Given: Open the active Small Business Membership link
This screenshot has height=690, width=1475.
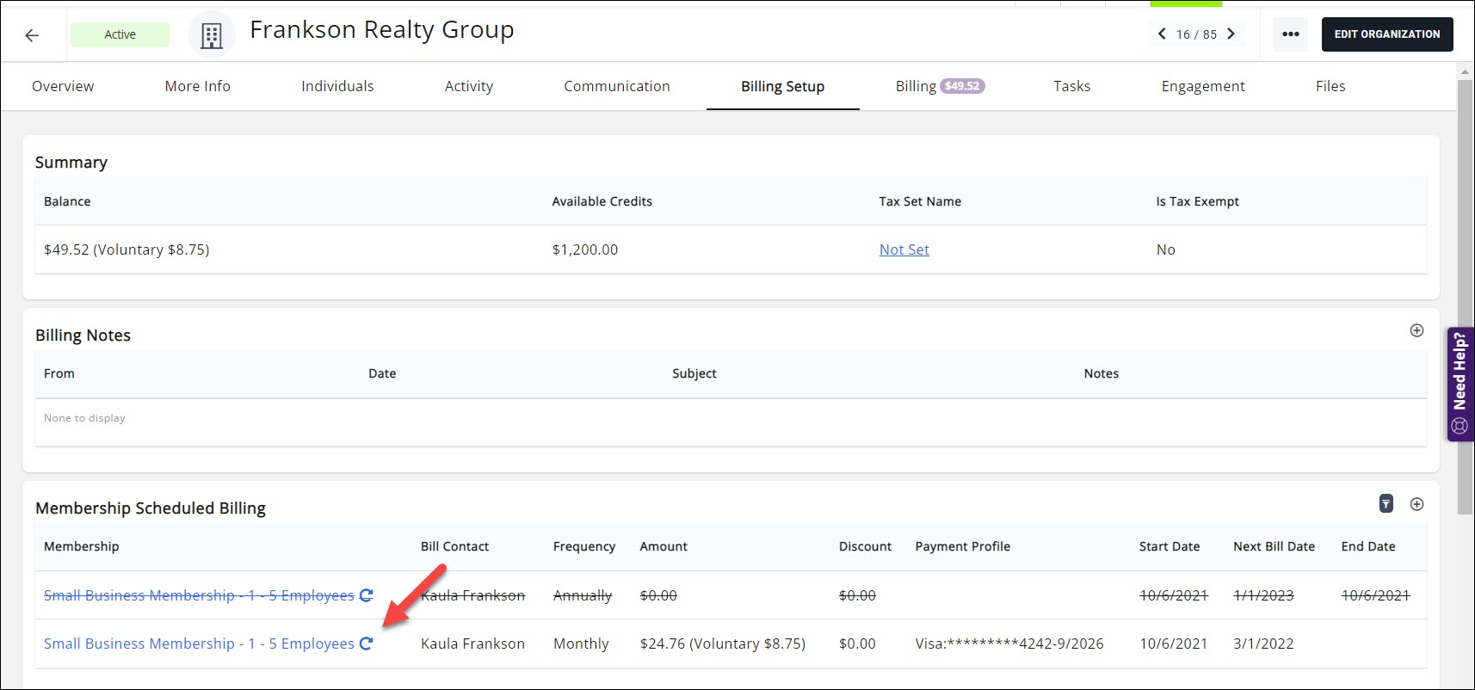Looking at the screenshot, I should [x=199, y=644].
